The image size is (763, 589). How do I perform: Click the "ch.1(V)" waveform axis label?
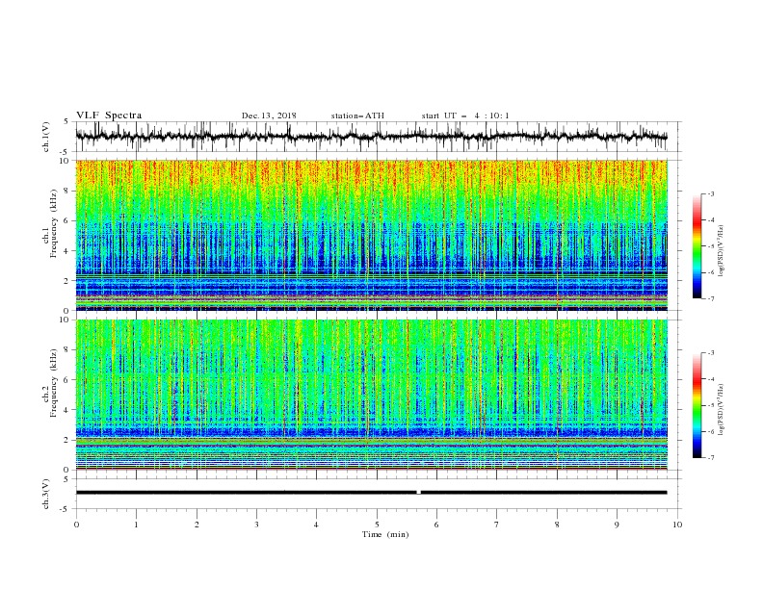click(46, 137)
